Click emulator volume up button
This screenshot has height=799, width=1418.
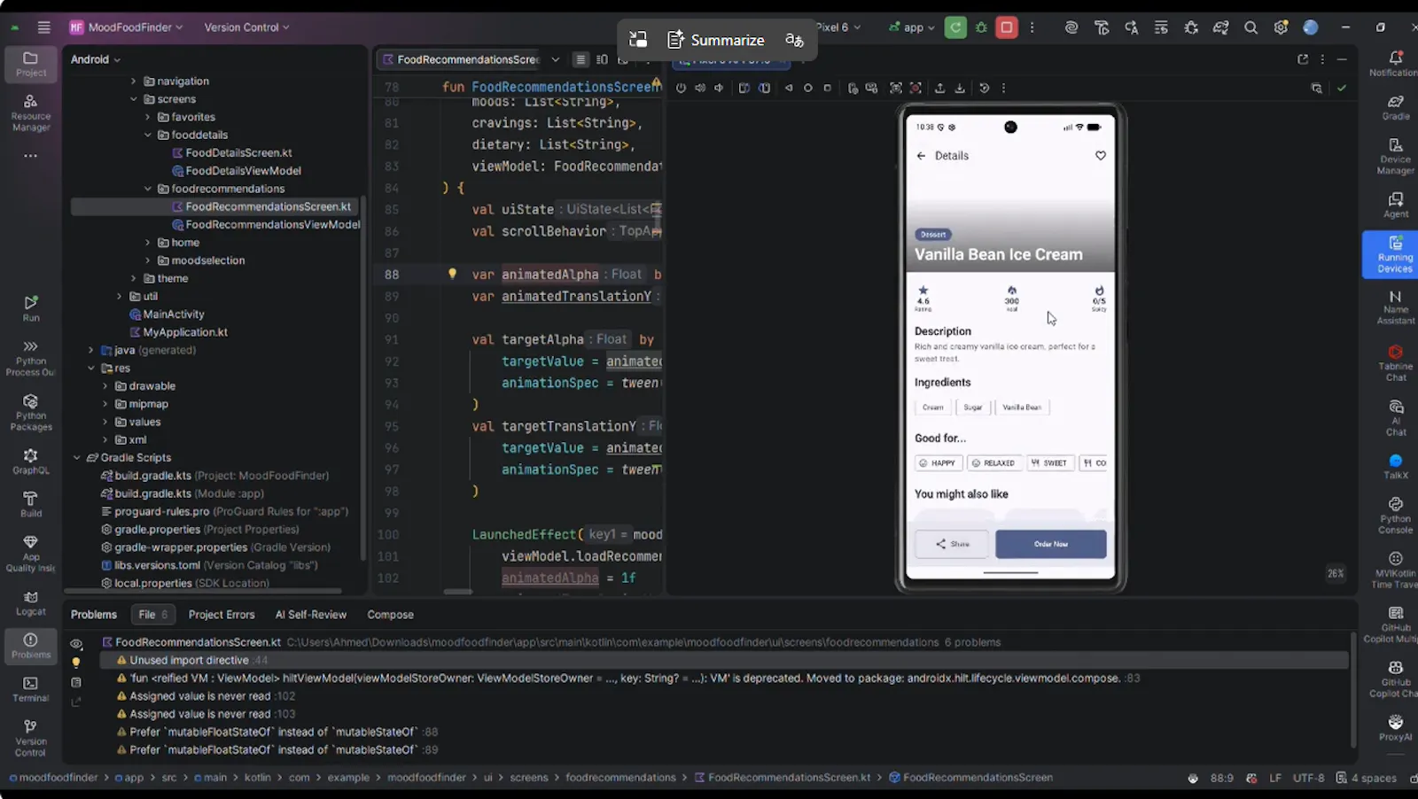point(700,88)
